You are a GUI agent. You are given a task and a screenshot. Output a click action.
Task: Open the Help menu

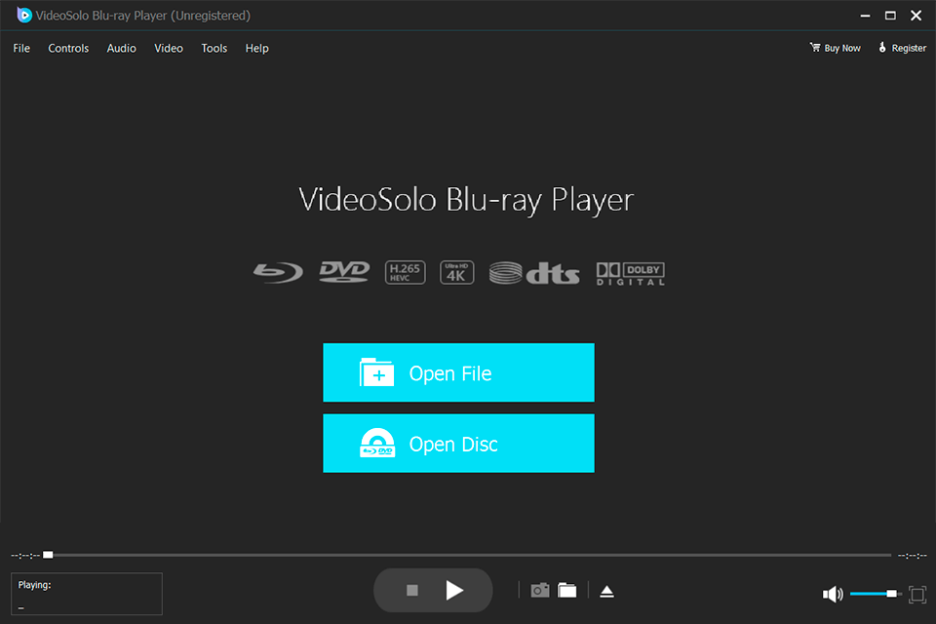(x=257, y=48)
